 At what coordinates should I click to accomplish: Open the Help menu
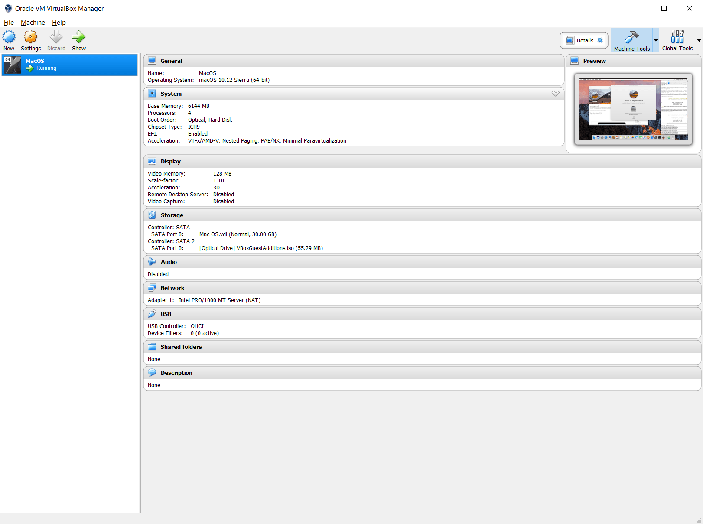tap(59, 23)
